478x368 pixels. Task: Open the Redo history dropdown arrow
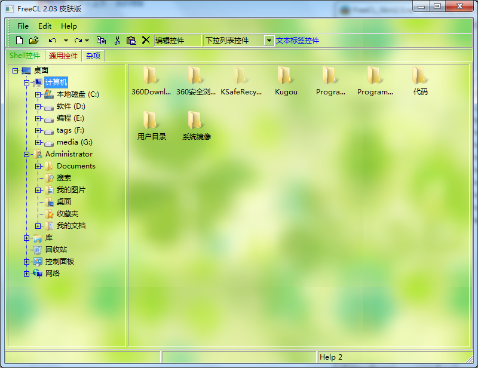click(x=87, y=41)
